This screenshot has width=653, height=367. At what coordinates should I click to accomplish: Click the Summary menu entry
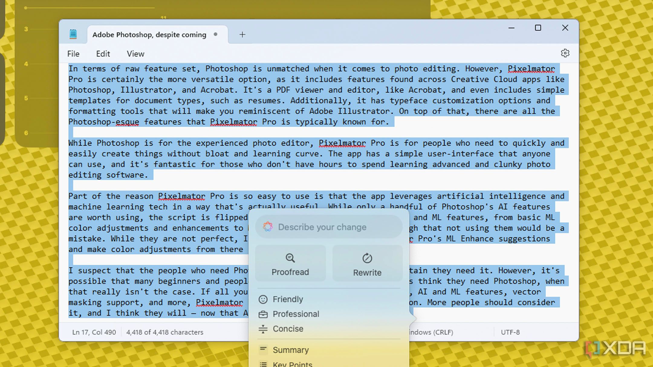pos(291,349)
